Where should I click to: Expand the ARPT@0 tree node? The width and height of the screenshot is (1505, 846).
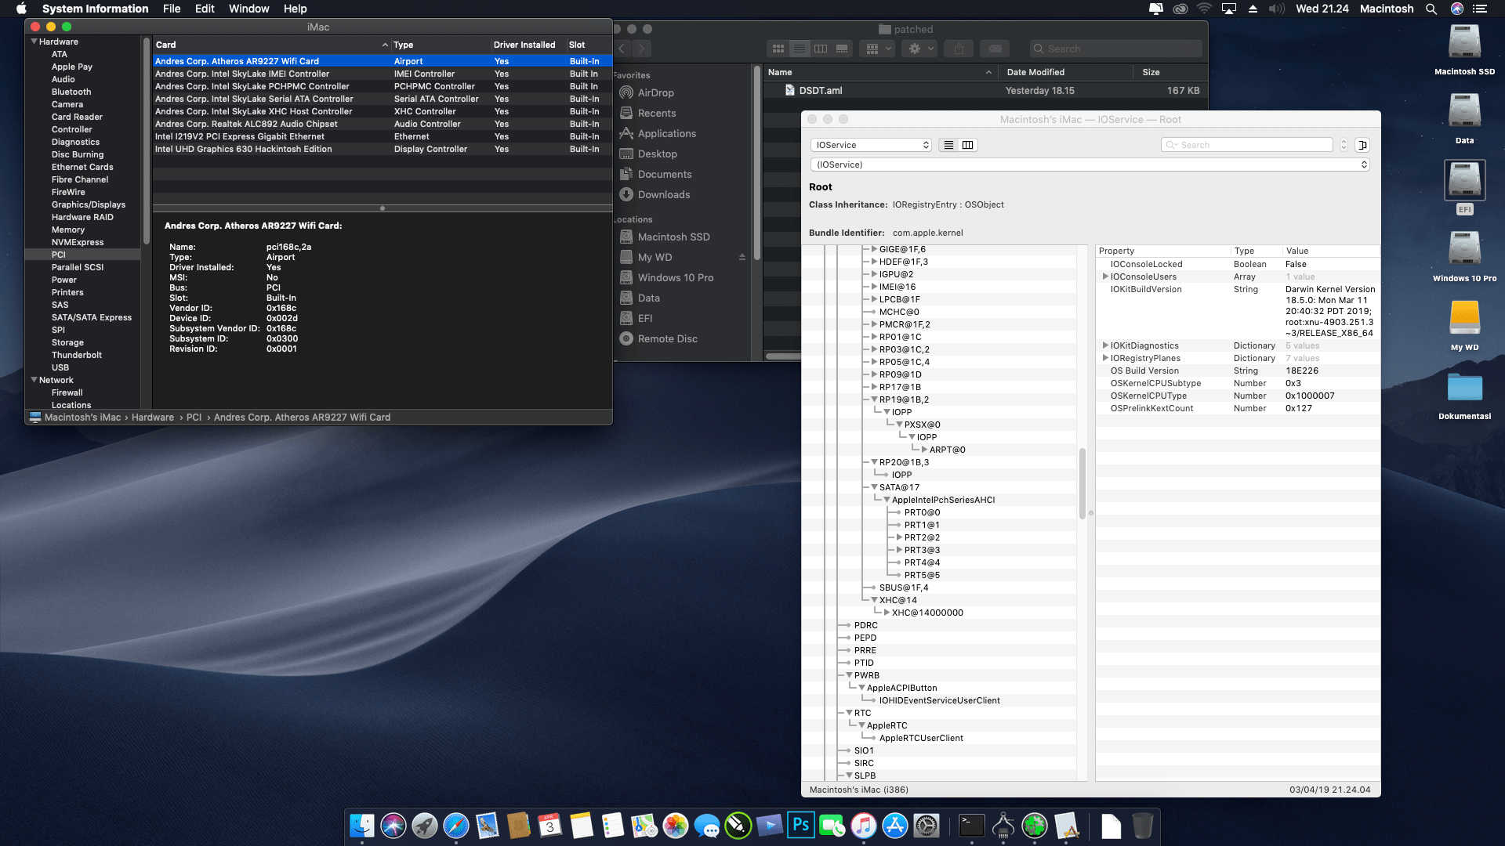point(924,450)
